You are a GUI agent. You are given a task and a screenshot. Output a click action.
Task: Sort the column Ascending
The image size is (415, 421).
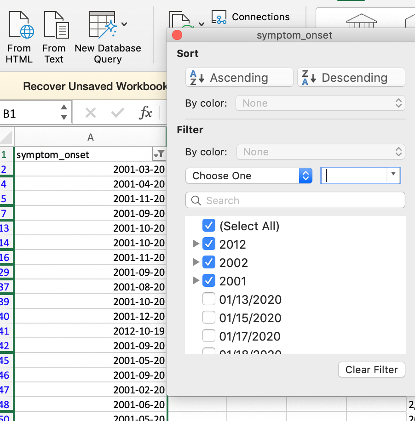pyautogui.click(x=239, y=77)
